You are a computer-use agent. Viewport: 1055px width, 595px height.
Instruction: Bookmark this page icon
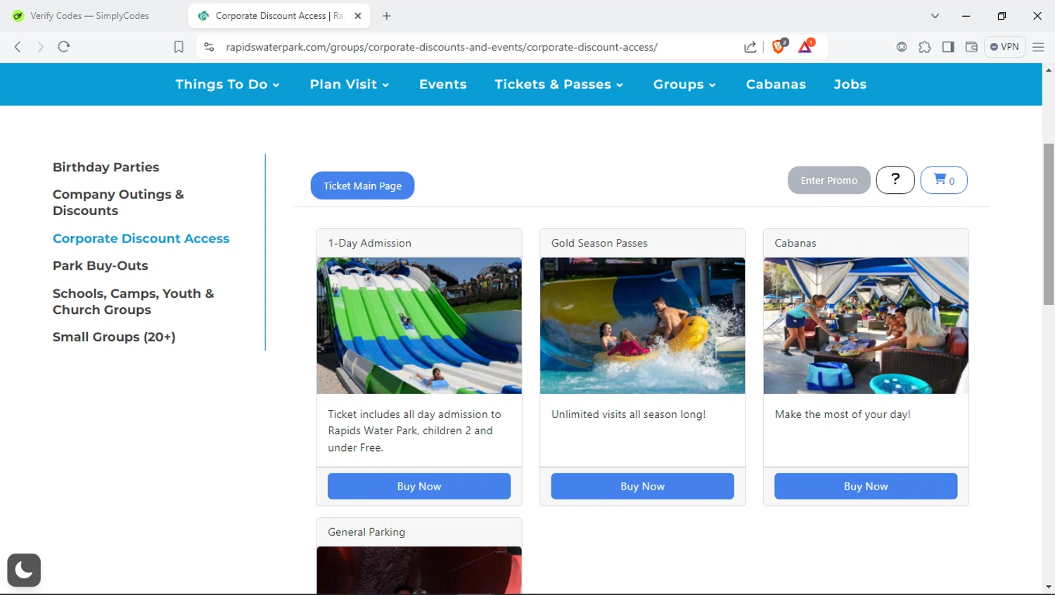tap(179, 47)
